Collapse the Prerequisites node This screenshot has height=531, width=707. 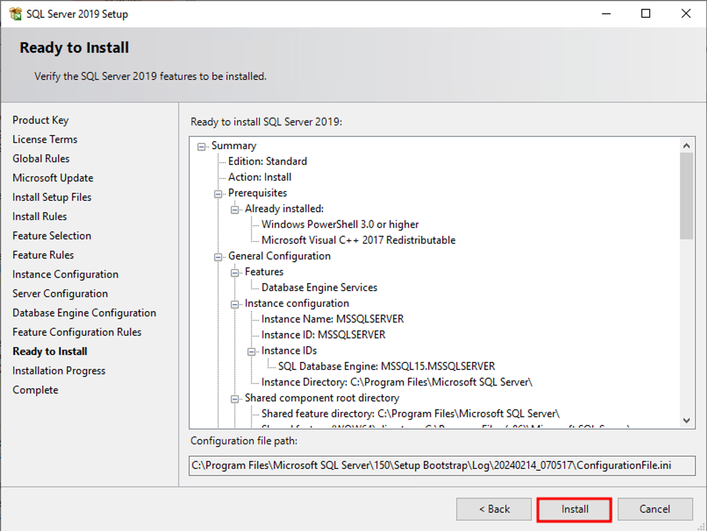[x=218, y=193]
